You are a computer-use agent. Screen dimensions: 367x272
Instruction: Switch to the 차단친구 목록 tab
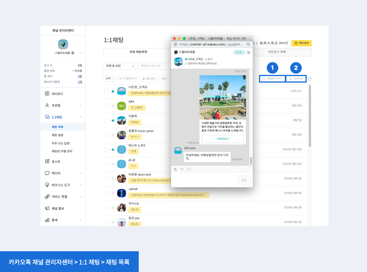pyautogui.click(x=277, y=52)
